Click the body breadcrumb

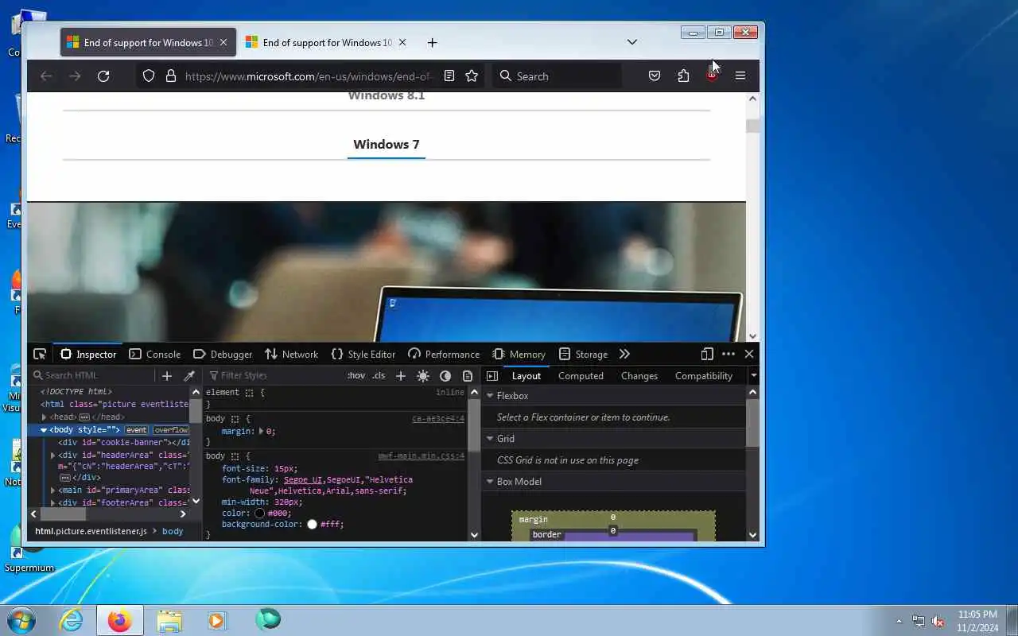coord(173,531)
